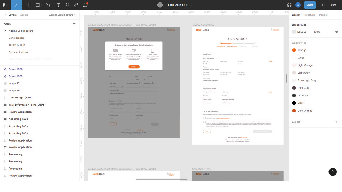Viewport: 342px width, 192px height.
Task: Open Frame tool options dropdown arrow
Action: pyautogui.click(x=31, y=5)
